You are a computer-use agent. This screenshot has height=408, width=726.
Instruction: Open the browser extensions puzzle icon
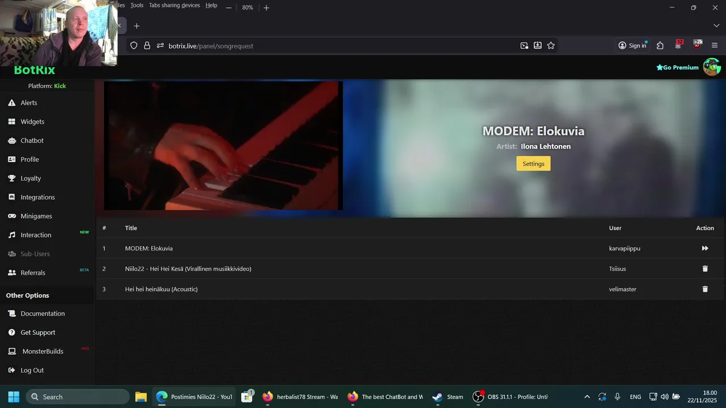point(660,45)
